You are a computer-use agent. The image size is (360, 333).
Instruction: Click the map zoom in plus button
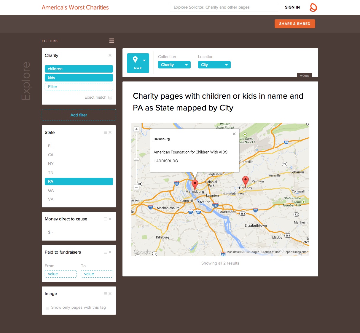pyautogui.click(x=136, y=129)
